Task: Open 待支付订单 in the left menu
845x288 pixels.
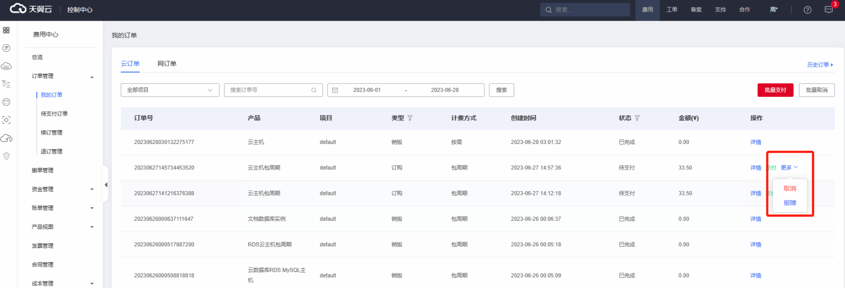Action: 54,114
